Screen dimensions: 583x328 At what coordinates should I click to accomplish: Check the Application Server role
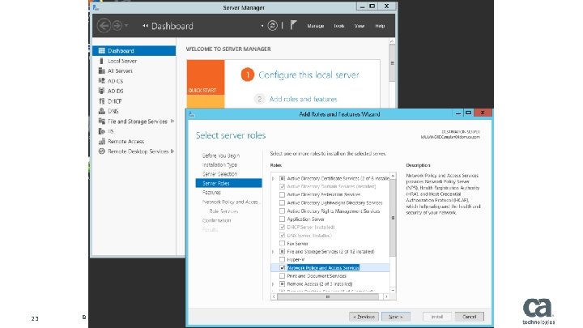coord(283,219)
